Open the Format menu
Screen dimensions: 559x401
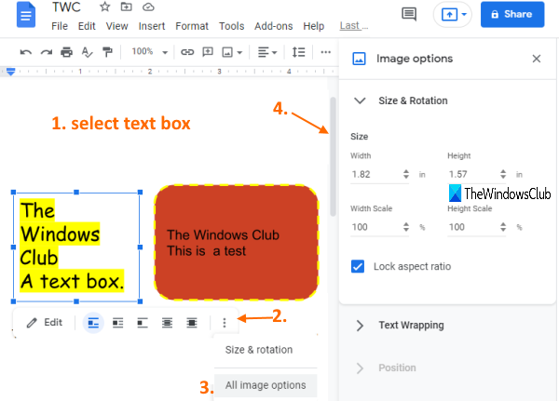coord(192,26)
